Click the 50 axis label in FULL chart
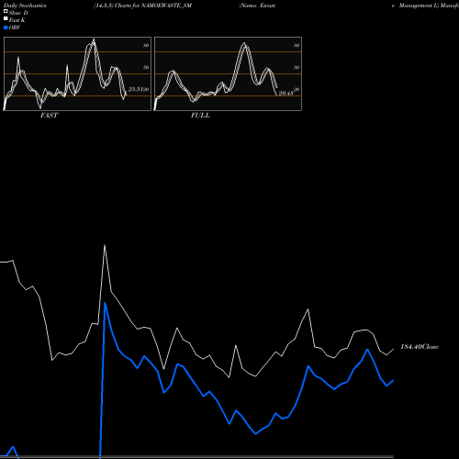Image resolution: width=459 pixels, height=459 pixels. (x=297, y=67)
